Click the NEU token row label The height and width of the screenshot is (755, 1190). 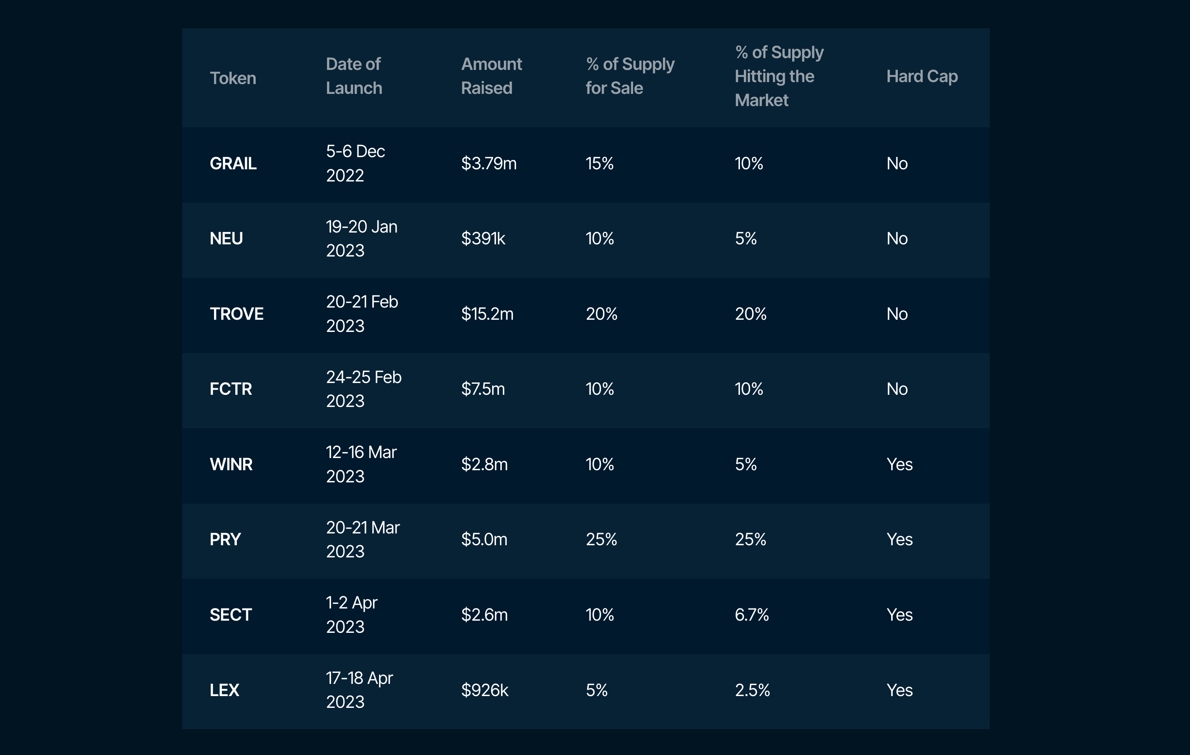(226, 239)
